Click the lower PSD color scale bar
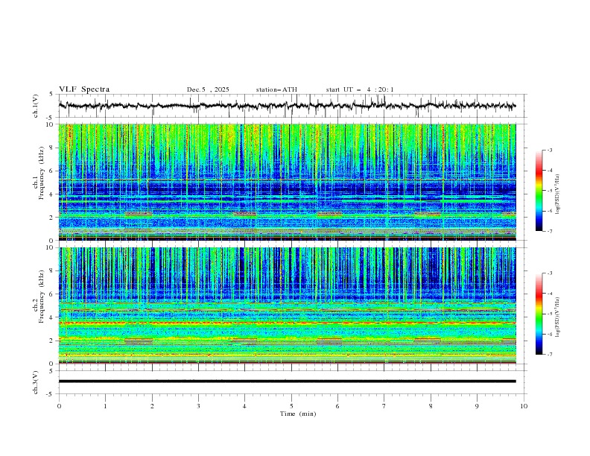Image resolution: width=590 pixels, height=456 pixels. tap(539, 314)
